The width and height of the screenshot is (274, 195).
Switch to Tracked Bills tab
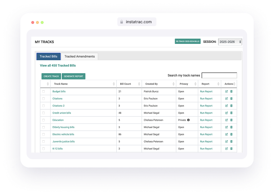[x=48, y=57]
